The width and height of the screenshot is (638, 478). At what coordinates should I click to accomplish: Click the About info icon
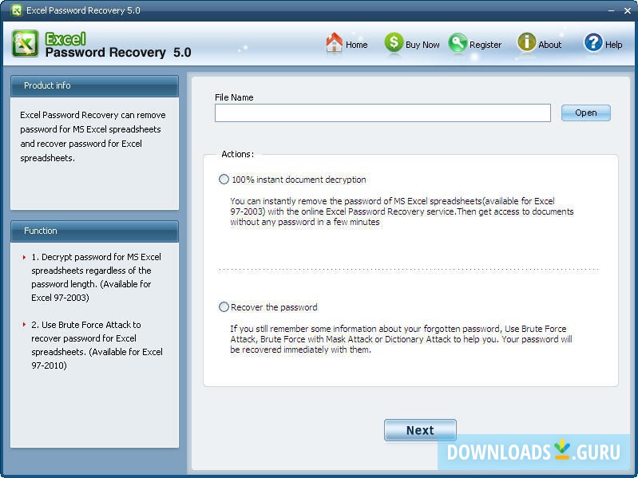526,42
